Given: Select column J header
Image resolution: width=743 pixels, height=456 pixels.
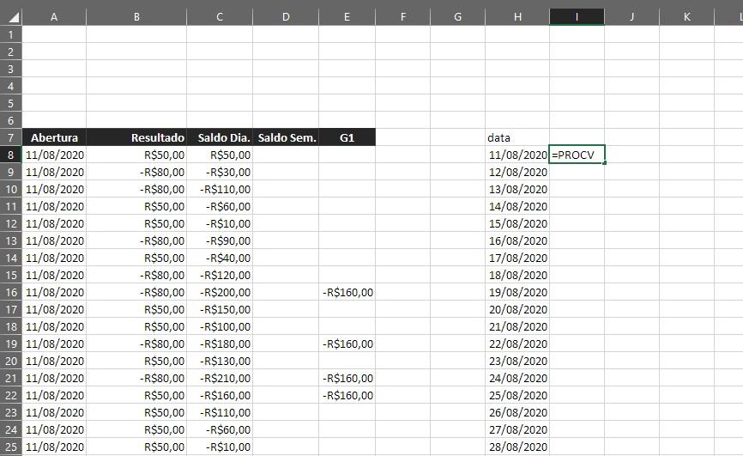Looking at the screenshot, I should click(x=631, y=17).
